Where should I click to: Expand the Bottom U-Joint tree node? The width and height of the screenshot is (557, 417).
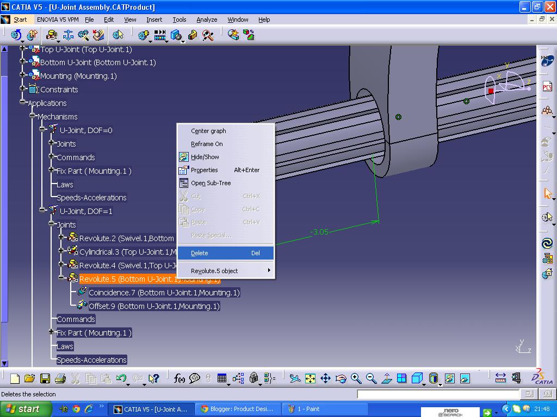tap(22, 61)
